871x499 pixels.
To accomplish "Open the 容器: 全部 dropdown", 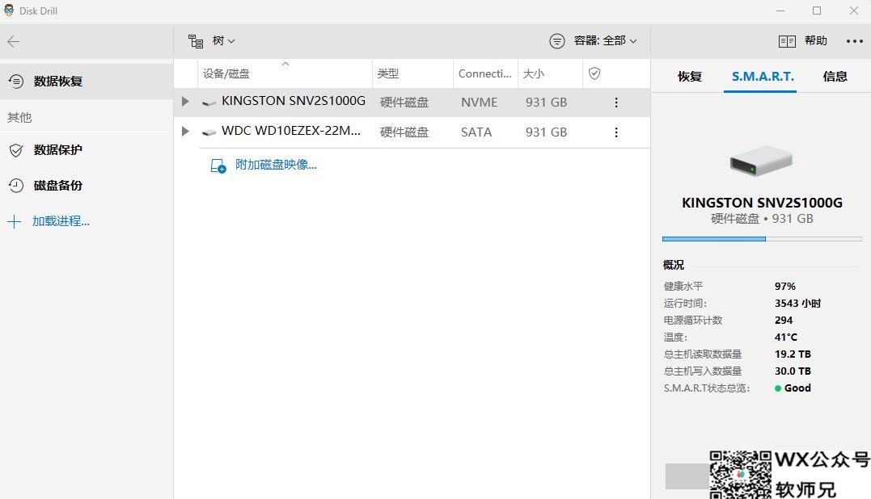I will click(606, 41).
